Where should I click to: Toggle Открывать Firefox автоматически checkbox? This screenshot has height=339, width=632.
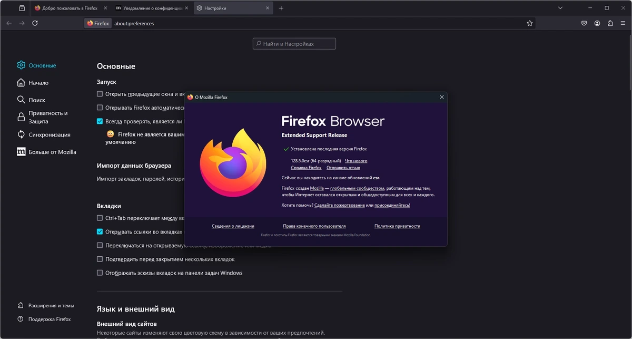click(x=100, y=108)
